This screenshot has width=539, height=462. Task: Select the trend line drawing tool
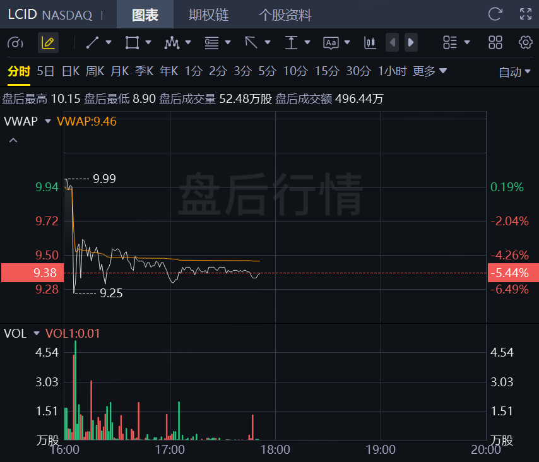click(x=92, y=43)
